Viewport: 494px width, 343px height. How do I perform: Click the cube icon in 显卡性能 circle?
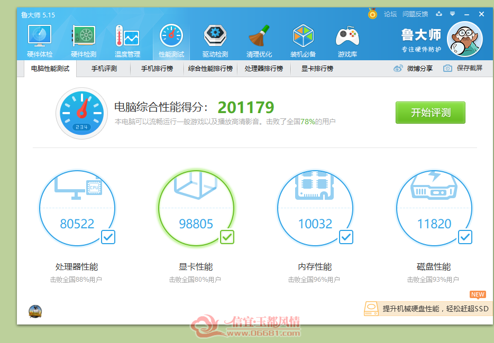[196, 186]
